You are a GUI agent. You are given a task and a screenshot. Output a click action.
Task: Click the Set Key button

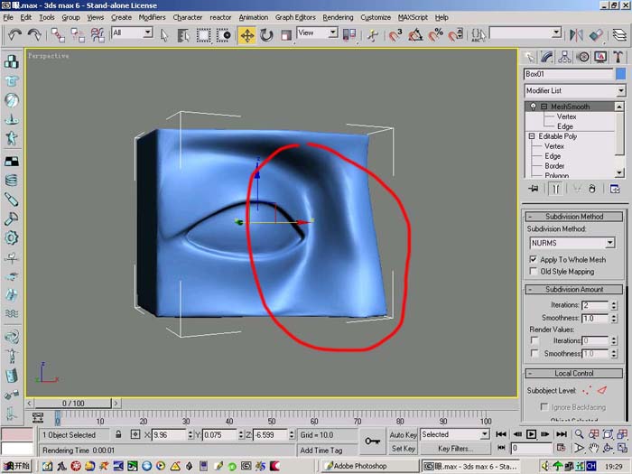pyautogui.click(x=403, y=448)
